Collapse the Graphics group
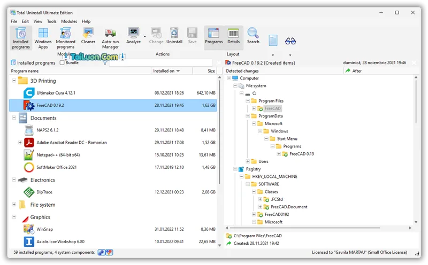Viewport: 428px width, 265px height. coord(14,217)
